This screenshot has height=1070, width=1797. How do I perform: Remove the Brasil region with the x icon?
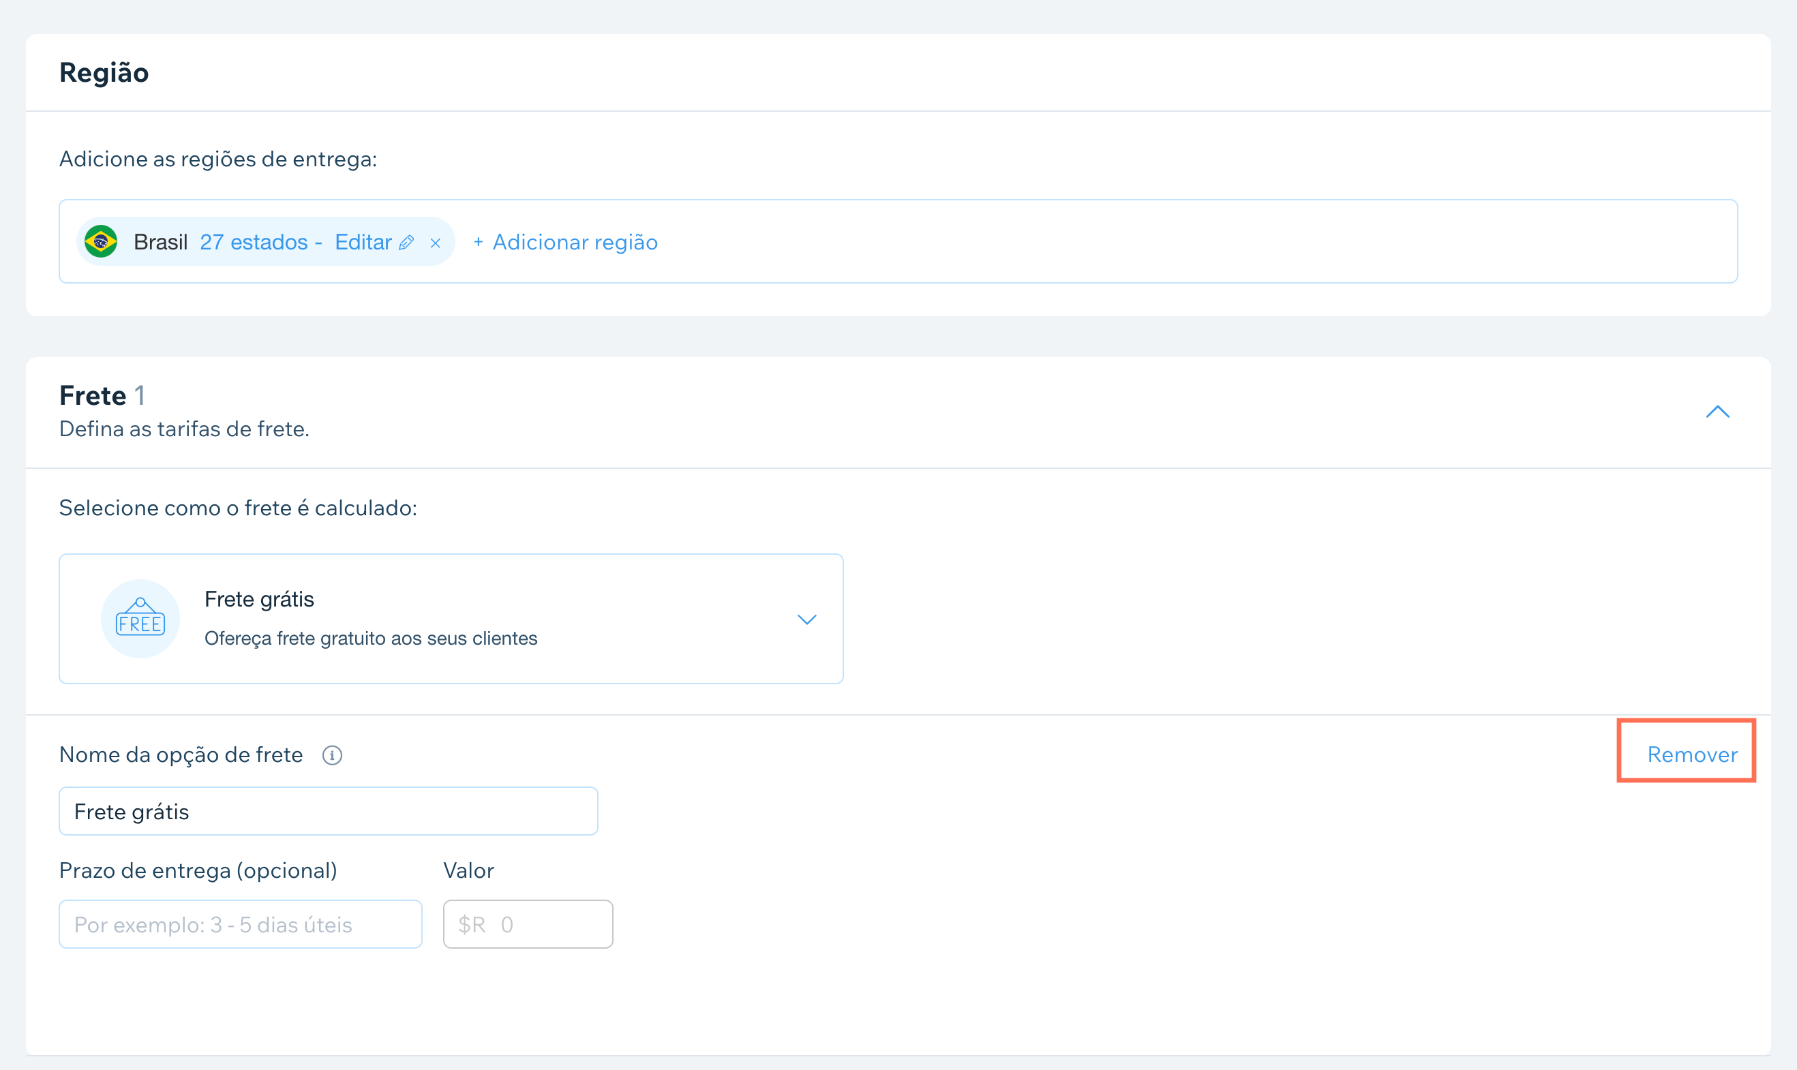436,243
